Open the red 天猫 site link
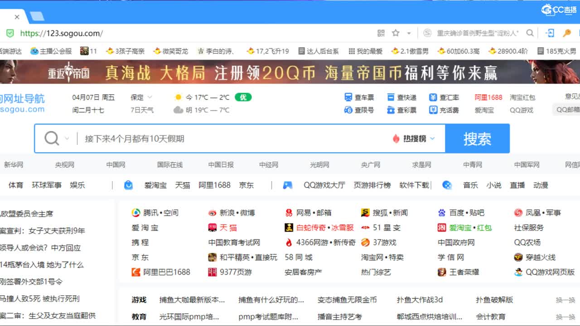 point(222,228)
